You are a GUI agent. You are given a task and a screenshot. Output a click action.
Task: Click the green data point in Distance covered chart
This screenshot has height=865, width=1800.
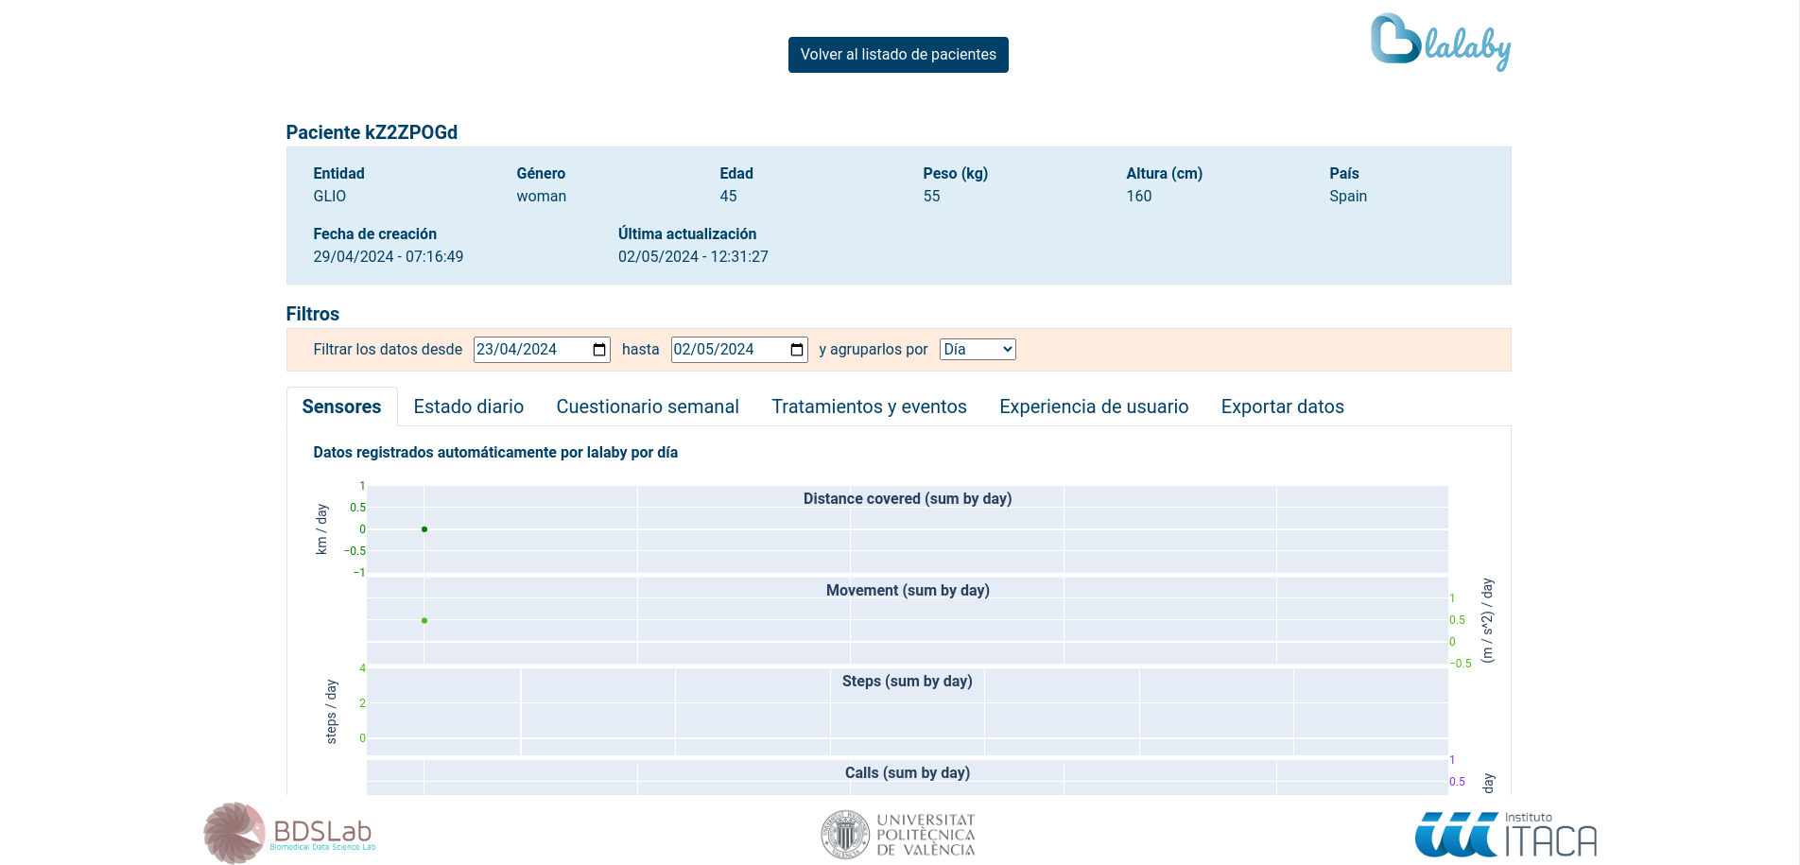(424, 529)
